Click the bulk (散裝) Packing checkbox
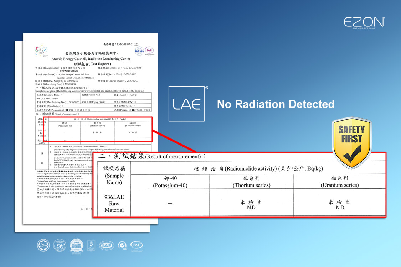Viewport: 401px width, 267px height. 145,110
